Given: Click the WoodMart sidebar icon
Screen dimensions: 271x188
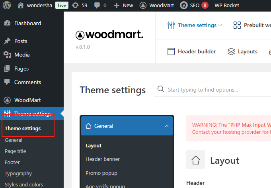Looking at the screenshot, I should pyautogui.click(x=7, y=100).
